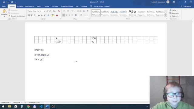Open Chrome from the Windows taskbar
The image size is (194, 109).
28,106
